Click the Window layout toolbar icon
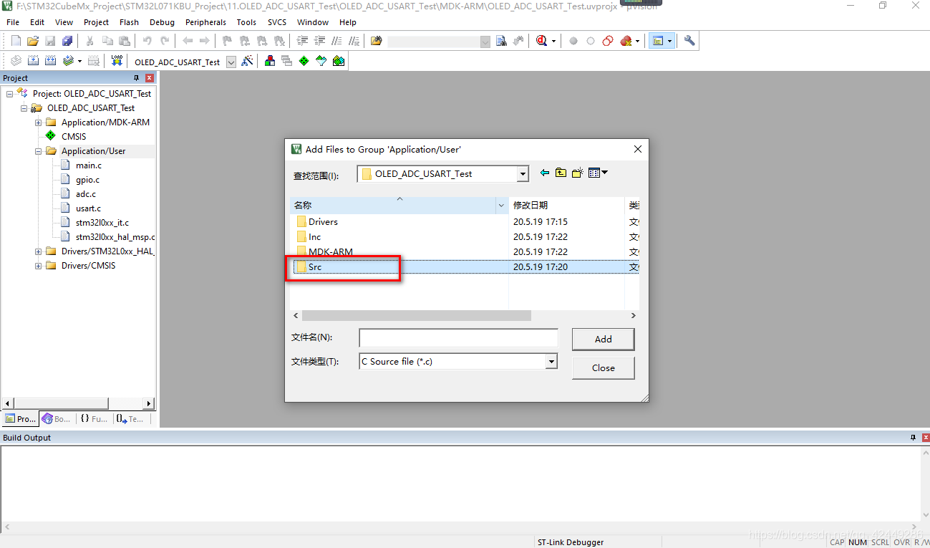930x548 pixels. coord(657,41)
